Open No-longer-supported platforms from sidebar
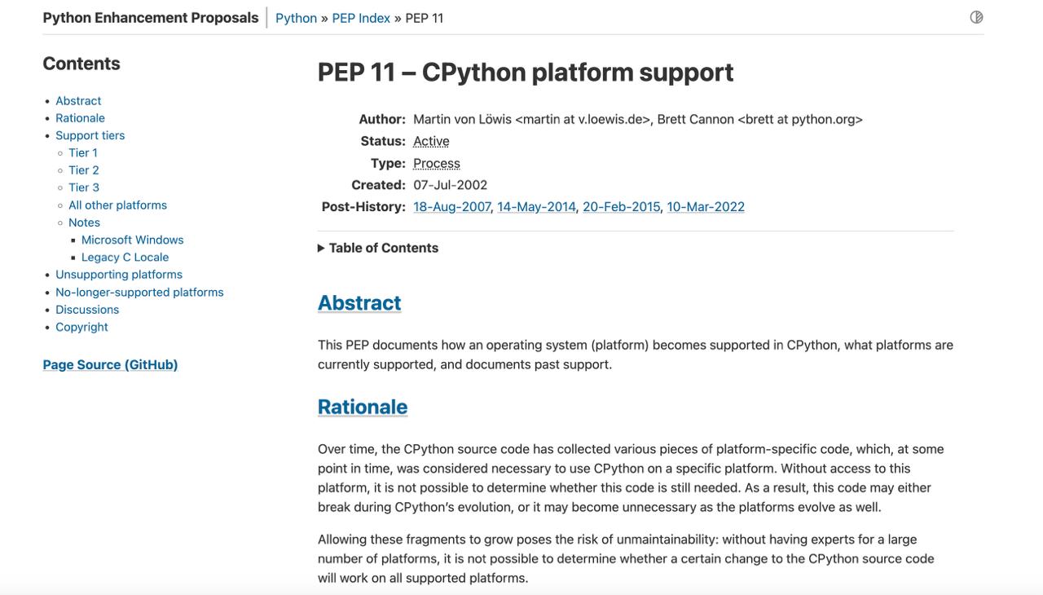This screenshot has width=1043, height=595. (139, 291)
